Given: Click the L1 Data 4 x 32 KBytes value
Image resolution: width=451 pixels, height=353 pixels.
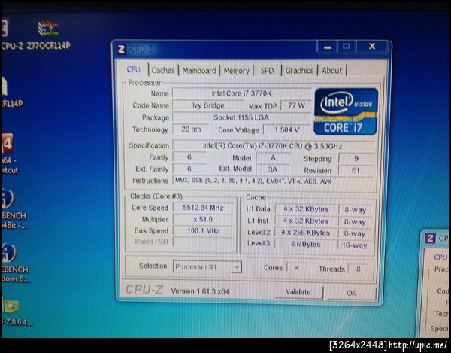Looking at the screenshot, I should [306, 209].
